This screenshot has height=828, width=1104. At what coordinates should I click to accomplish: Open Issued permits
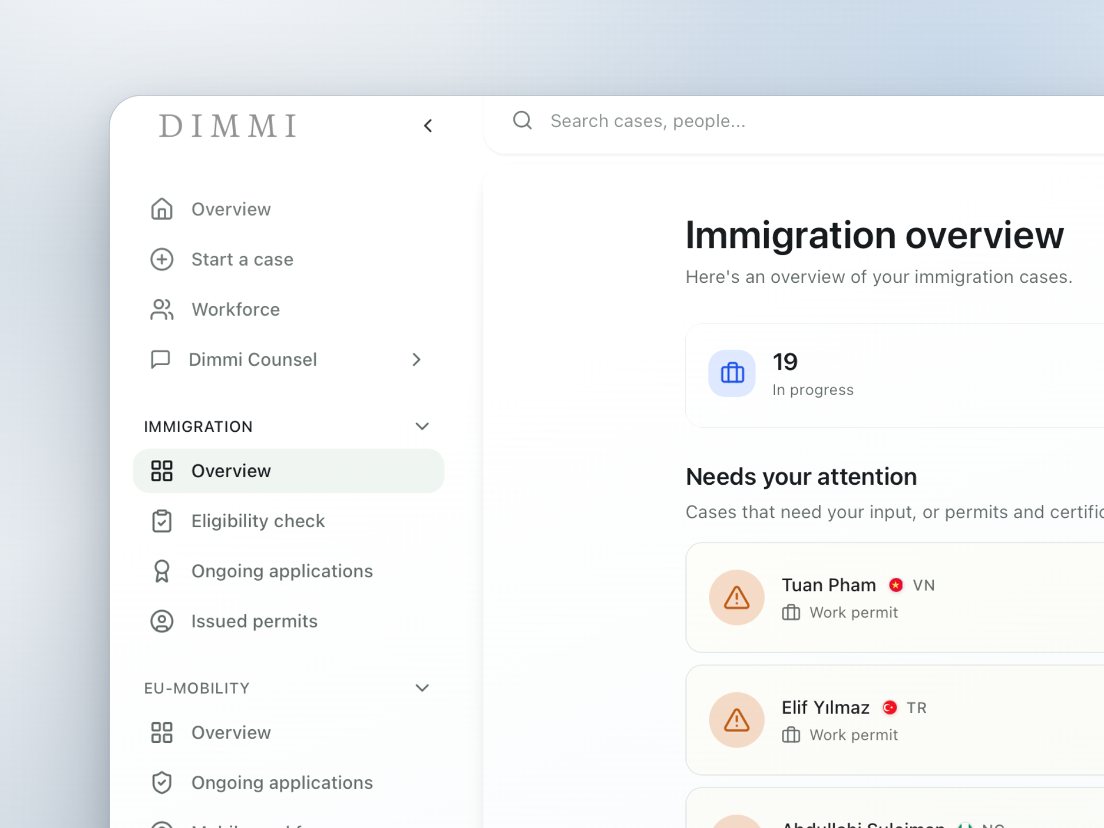click(254, 621)
